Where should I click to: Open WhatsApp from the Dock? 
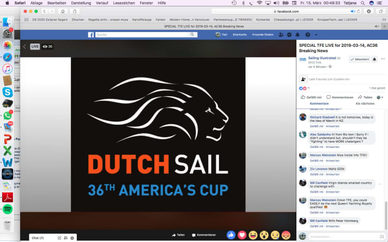[8, 115]
